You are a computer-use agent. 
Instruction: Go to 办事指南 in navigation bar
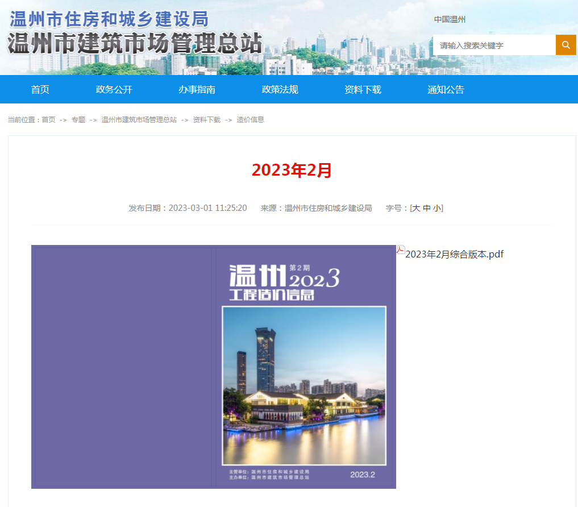click(x=197, y=89)
